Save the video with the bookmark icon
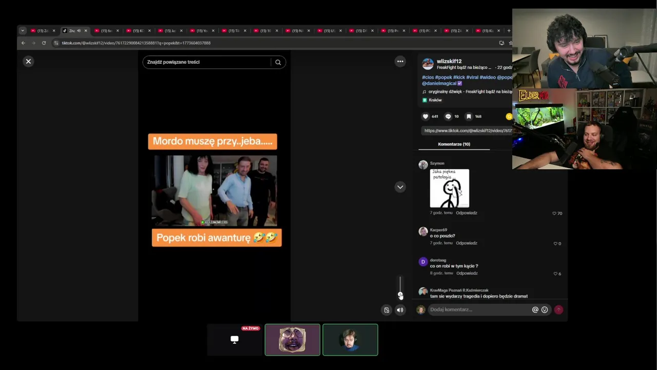The image size is (657, 370). (x=469, y=116)
